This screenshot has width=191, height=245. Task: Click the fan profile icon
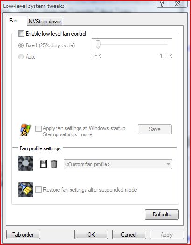[x=26, y=163]
